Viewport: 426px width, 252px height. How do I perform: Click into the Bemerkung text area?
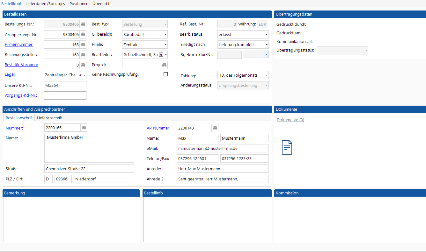tap(71, 219)
